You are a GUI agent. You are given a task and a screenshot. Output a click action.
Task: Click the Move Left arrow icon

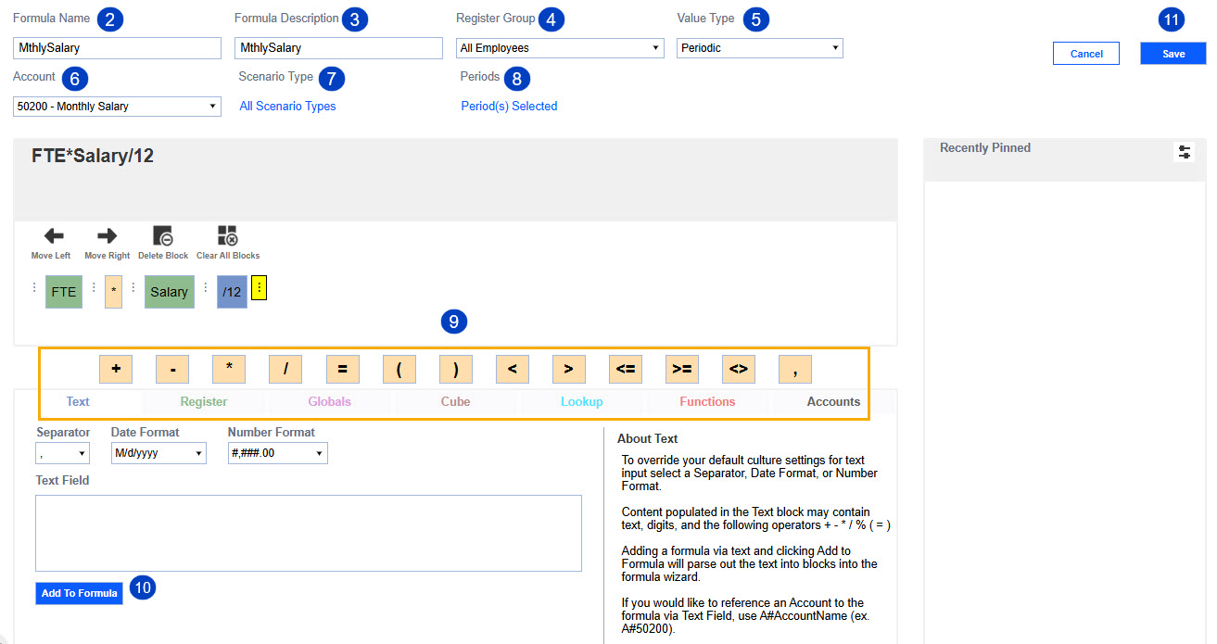pyautogui.click(x=53, y=236)
